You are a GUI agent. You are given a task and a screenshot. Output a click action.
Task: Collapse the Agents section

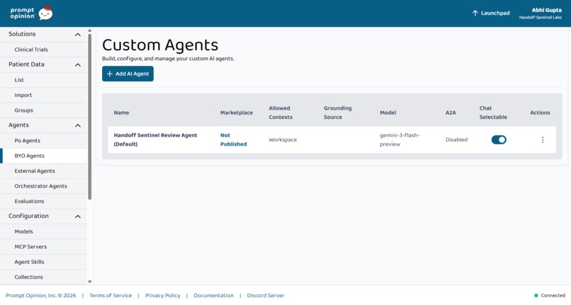[77, 125]
